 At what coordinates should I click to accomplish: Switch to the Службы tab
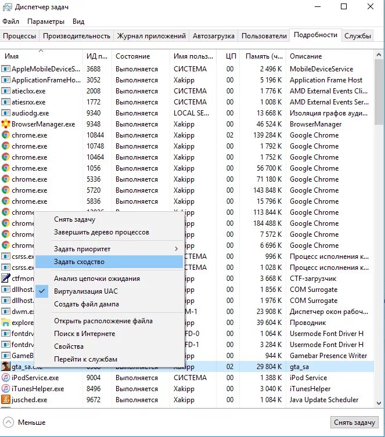point(357,36)
